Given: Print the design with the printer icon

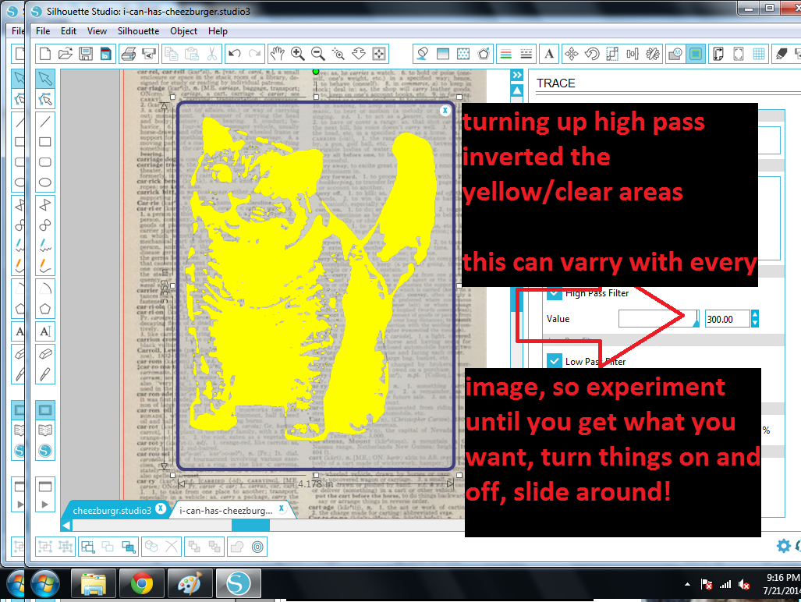Looking at the screenshot, I should pos(128,54).
